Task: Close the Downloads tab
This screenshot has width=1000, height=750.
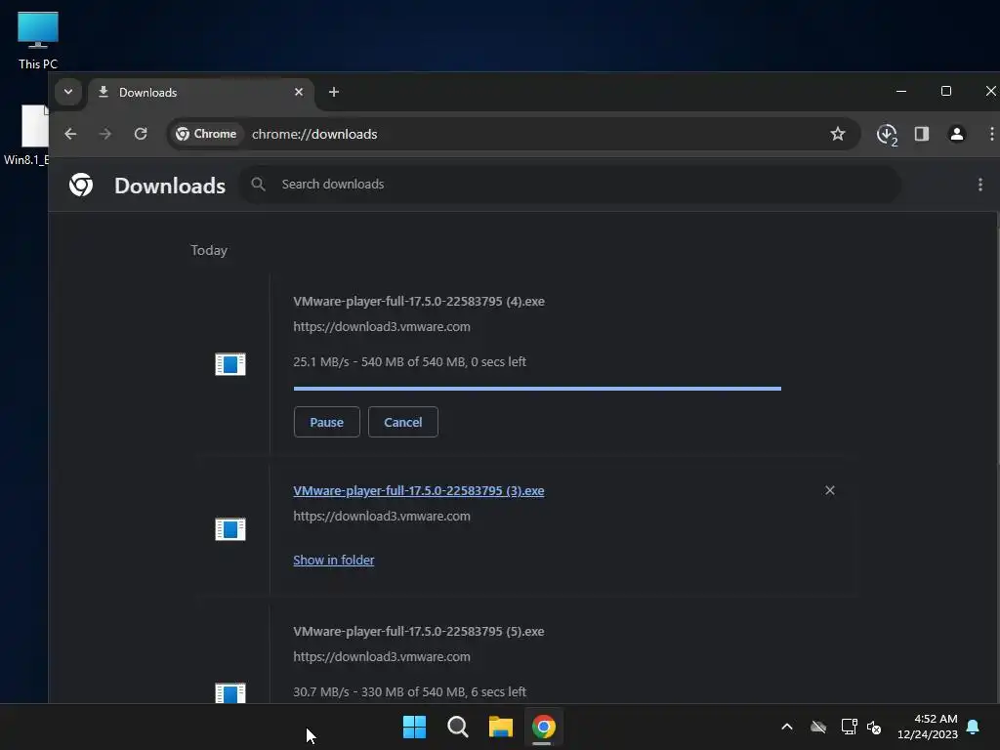Action: [299, 92]
